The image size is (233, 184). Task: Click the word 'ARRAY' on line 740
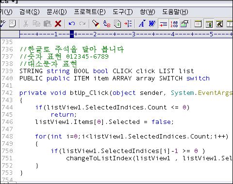pos(122,78)
